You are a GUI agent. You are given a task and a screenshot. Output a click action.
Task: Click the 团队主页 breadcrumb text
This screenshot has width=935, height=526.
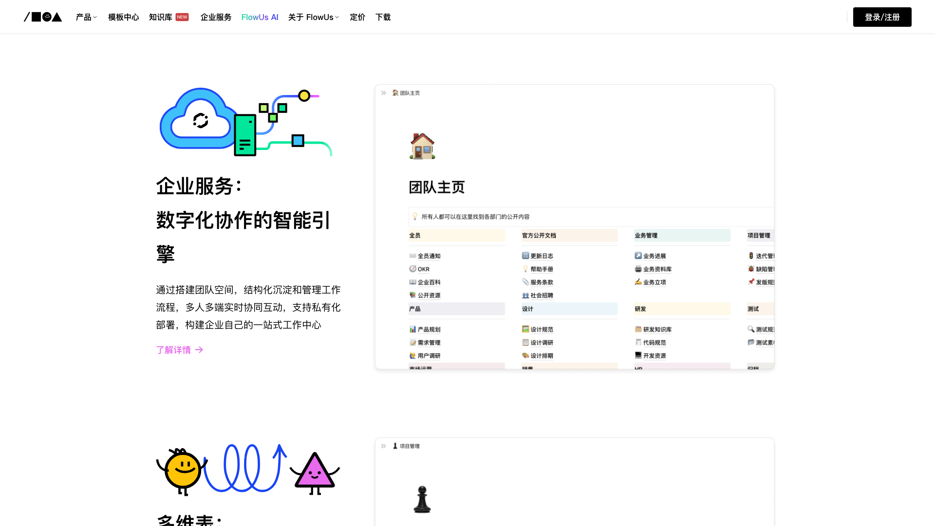(410, 93)
